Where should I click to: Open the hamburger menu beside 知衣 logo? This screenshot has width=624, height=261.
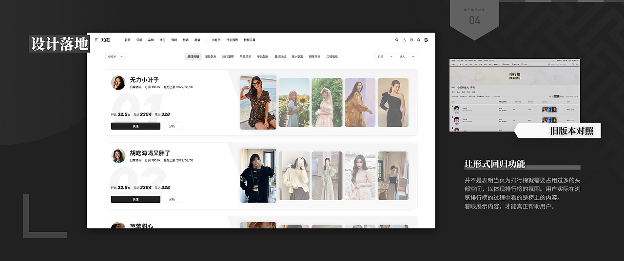point(97,40)
